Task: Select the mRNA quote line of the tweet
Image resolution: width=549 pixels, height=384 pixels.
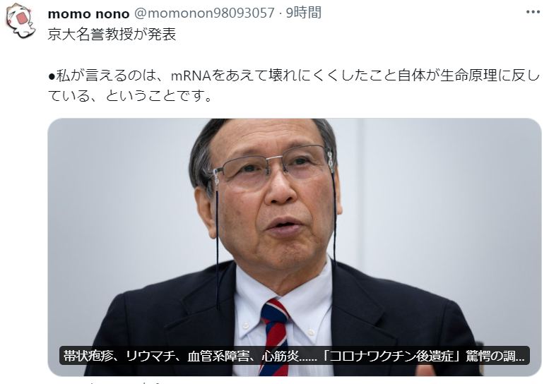Action: pos(294,76)
